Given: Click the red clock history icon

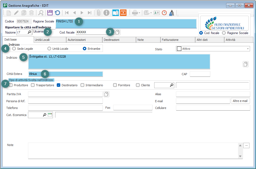Looking at the screenshot, I should click(x=164, y=13).
